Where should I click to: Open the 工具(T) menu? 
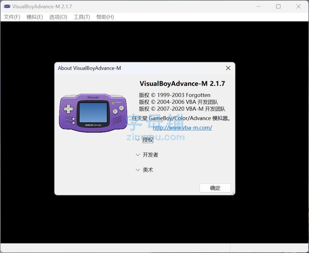coord(82,17)
